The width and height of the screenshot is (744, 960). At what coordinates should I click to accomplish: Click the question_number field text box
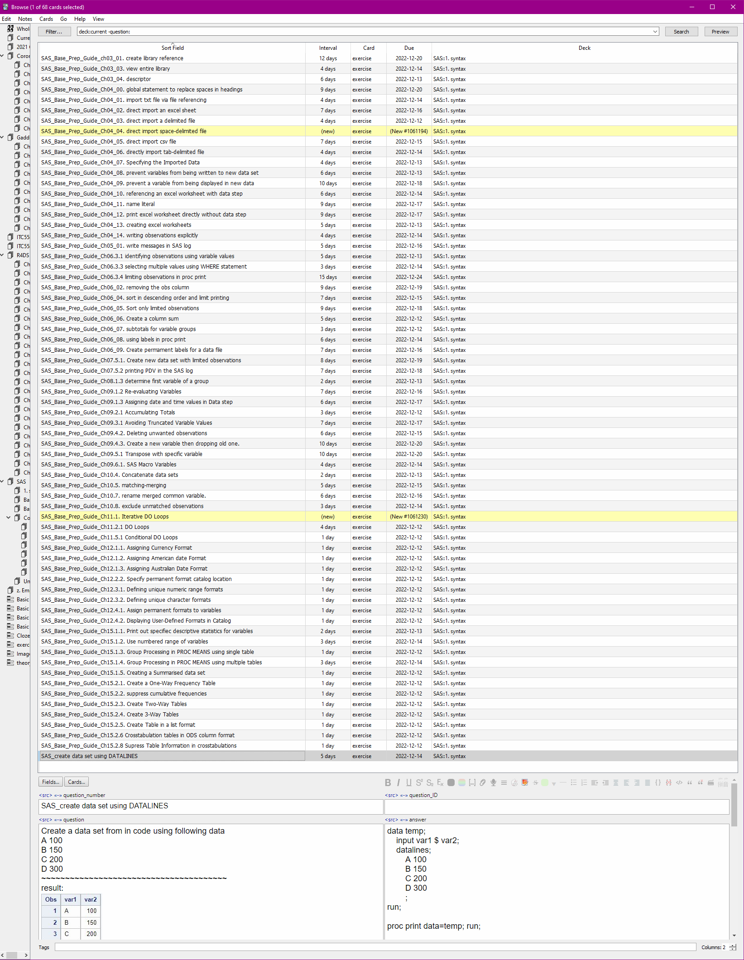[211, 806]
